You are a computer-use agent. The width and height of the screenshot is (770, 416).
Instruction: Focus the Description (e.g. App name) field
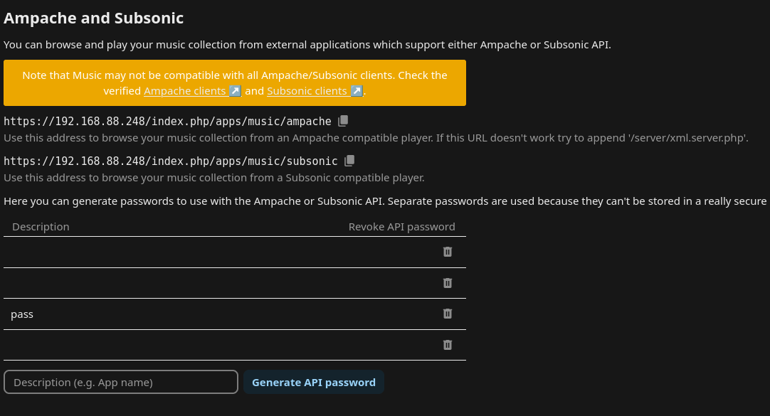click(121, 382)
